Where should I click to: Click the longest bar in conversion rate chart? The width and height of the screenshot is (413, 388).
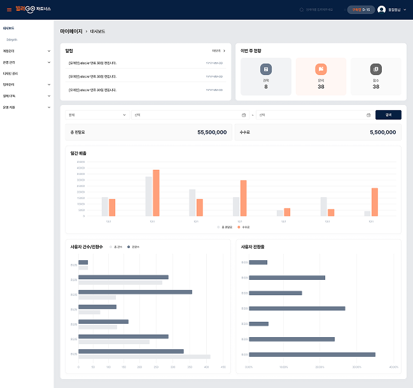[312, 354]
